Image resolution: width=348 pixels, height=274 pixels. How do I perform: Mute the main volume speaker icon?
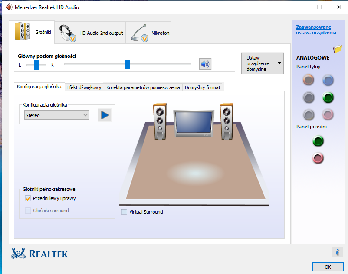coord(205,64)
